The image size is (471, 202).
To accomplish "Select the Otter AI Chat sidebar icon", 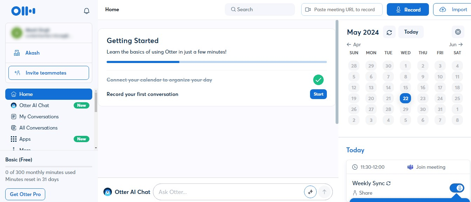I will [x=13, y=105].
